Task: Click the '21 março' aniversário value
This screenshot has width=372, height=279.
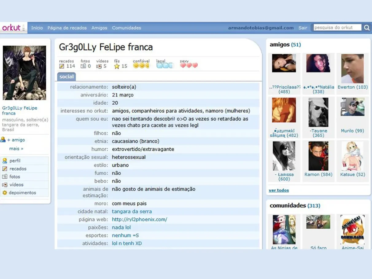Action: click(x=123, y=95)
